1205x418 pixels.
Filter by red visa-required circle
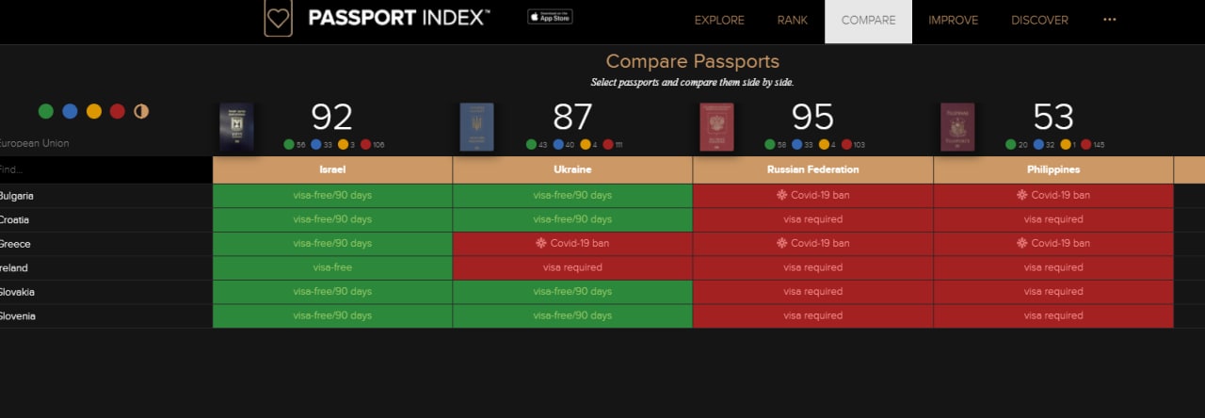point(117,111)
